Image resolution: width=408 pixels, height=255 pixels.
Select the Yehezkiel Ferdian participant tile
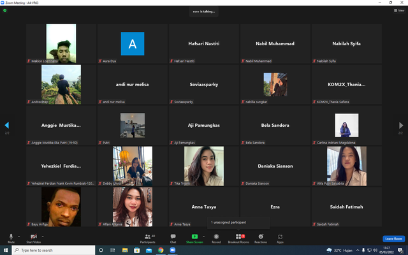point(61,166)
